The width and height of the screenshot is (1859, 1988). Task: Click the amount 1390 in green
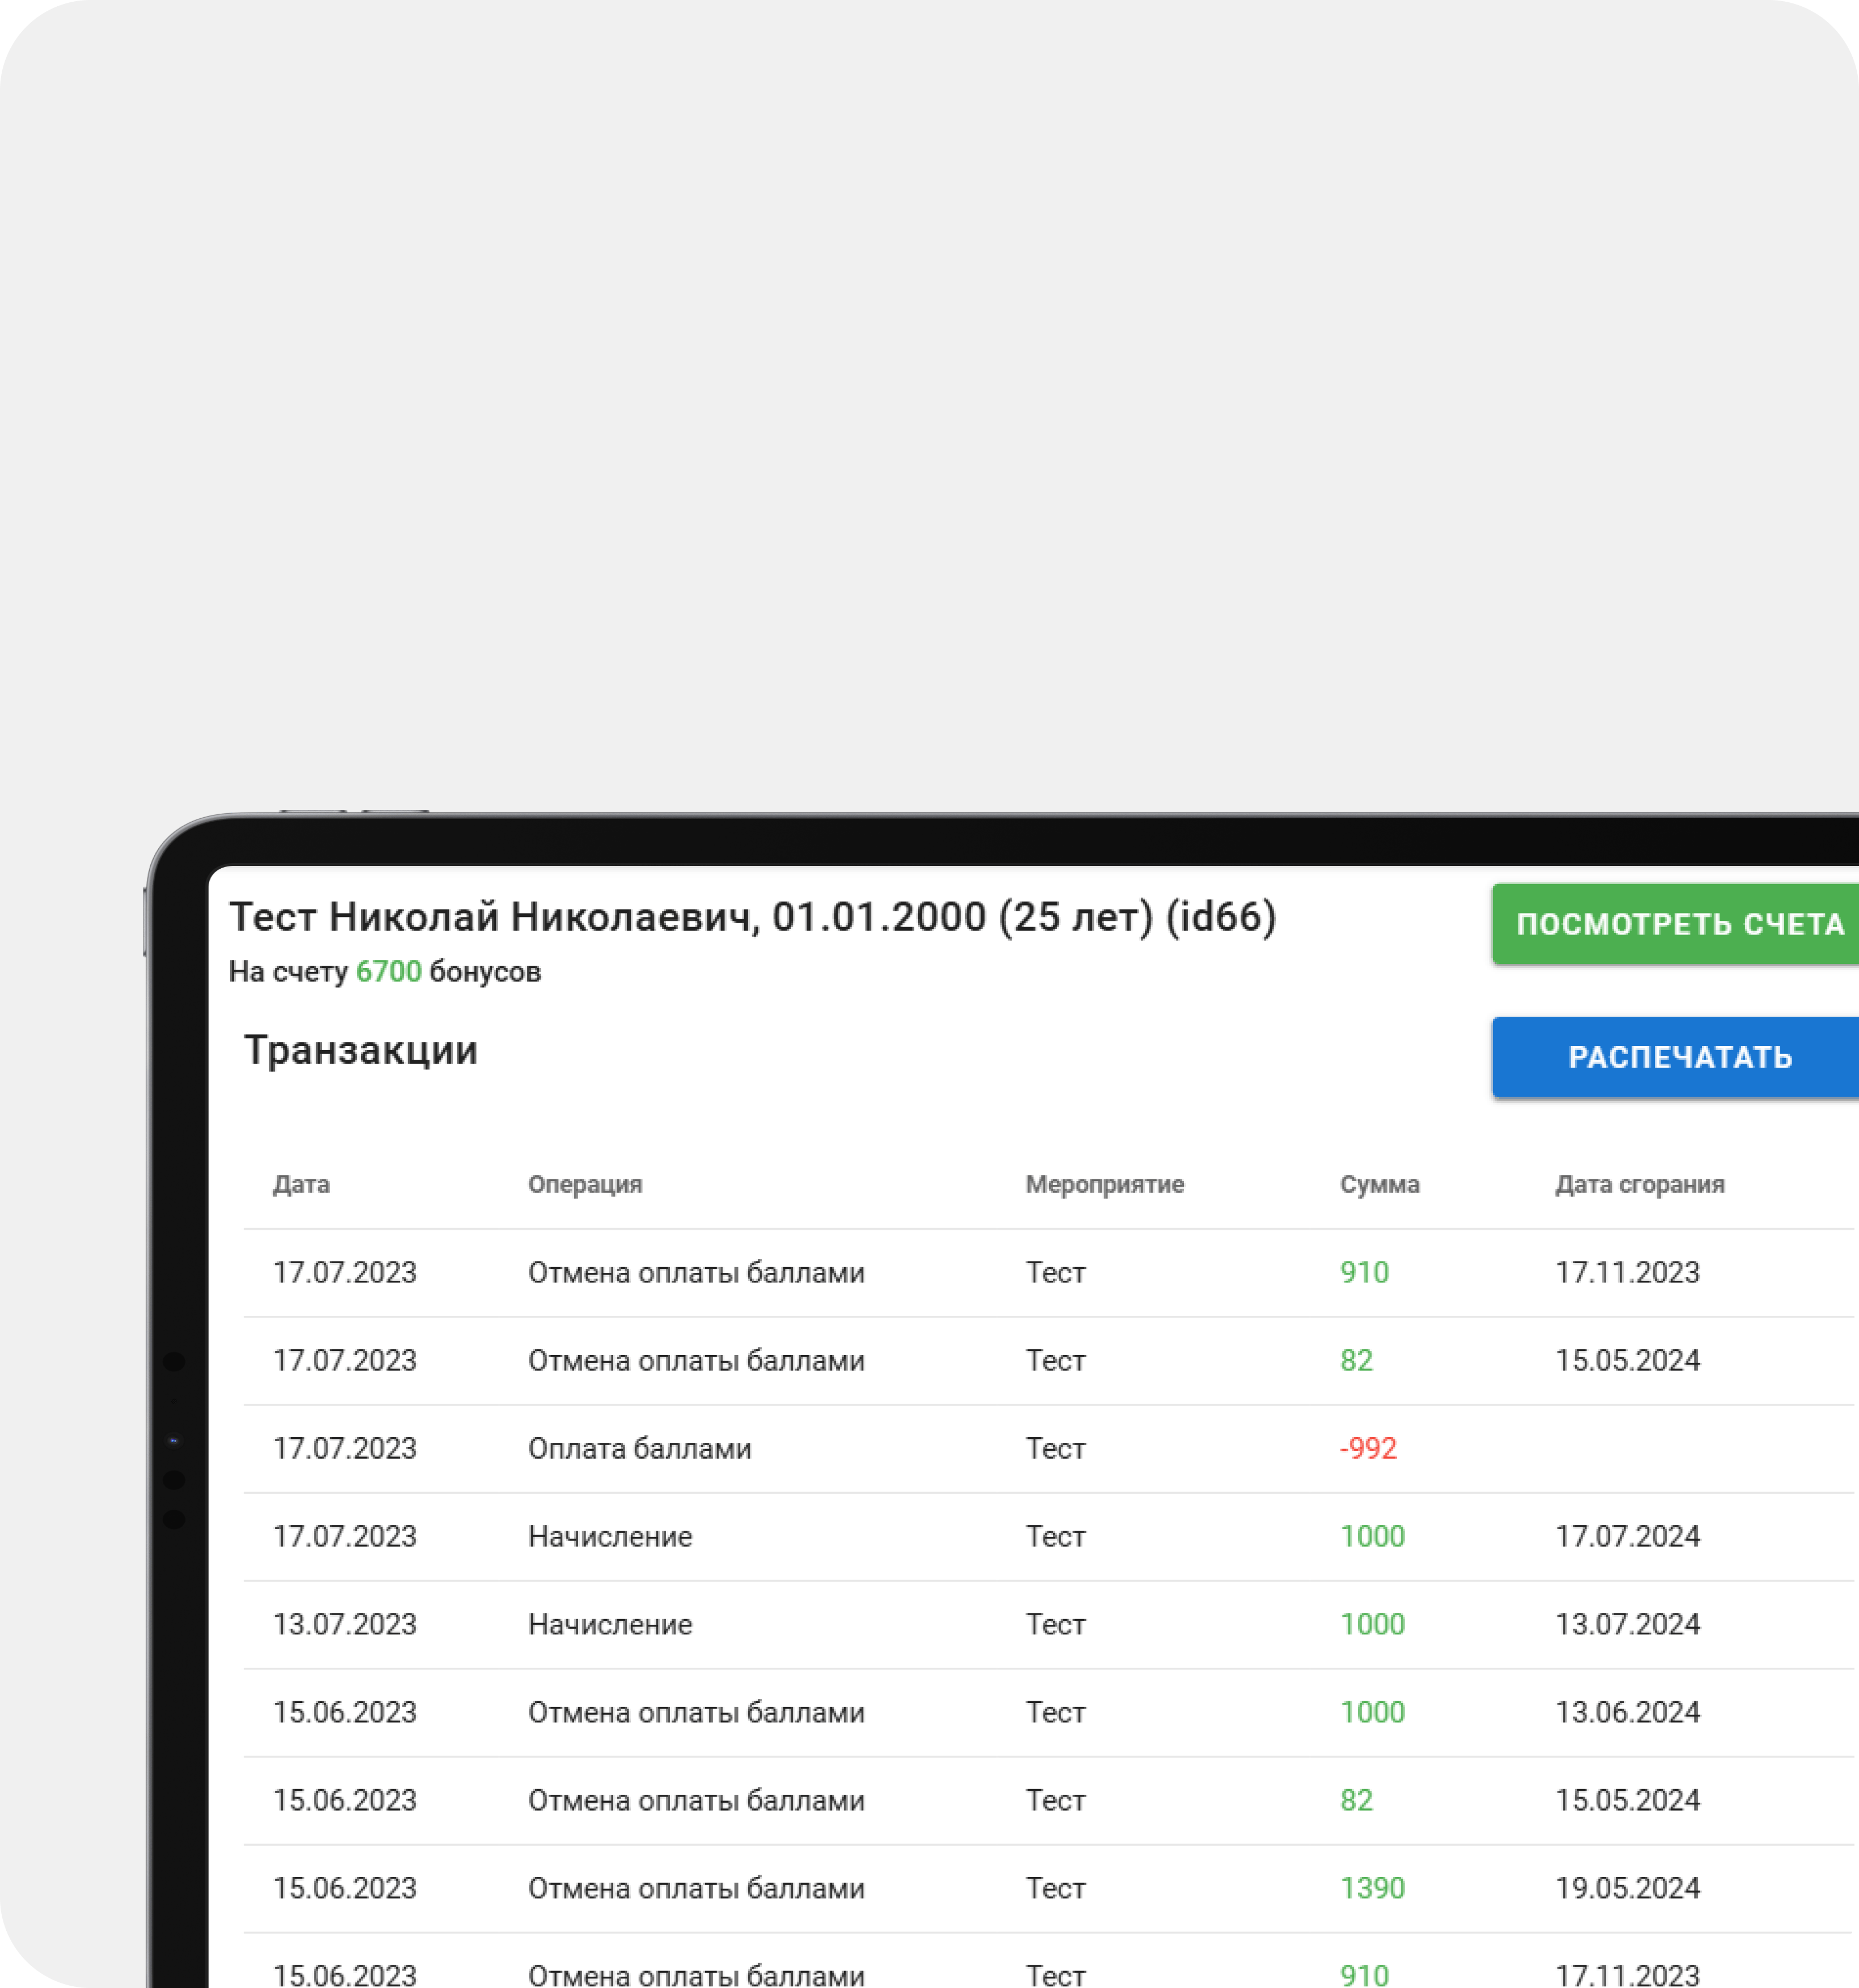pos(1372,1888)
